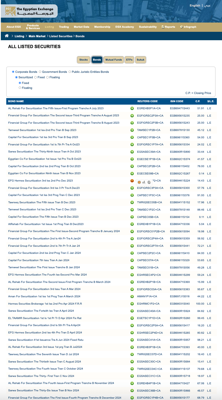The width and height of the screenshot is (222, 400).
Task: Open the globe icon in EFG Hermes popup
Action: 149,182
